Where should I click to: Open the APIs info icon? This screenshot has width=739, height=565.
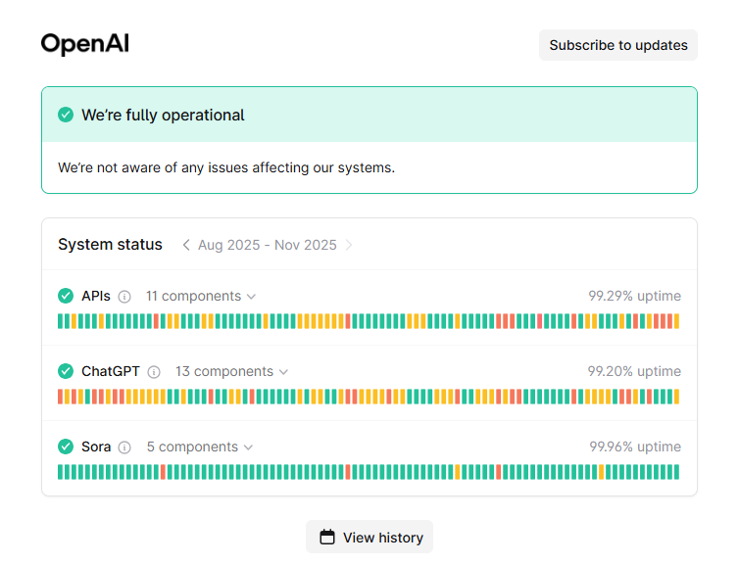[x=124, y=297]
